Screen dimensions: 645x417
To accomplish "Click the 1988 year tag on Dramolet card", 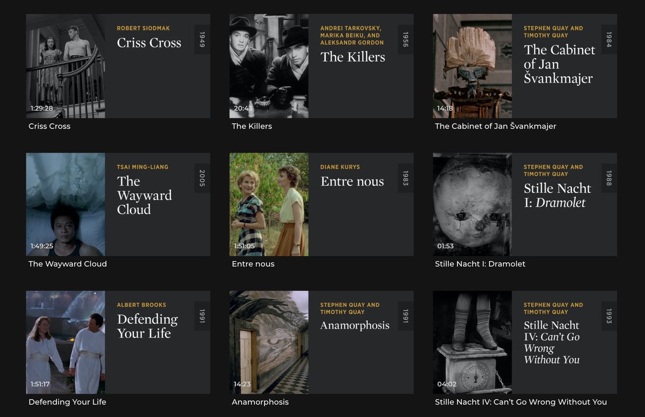I will [609, 178].
